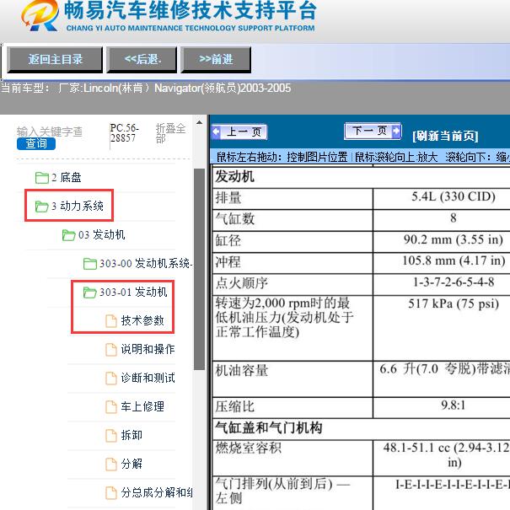Click the 压缩比 row label
This screenshot has width=510, height=510.
point(235,407)
